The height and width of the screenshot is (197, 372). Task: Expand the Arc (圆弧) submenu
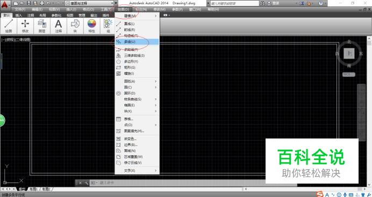coord(137,81)
